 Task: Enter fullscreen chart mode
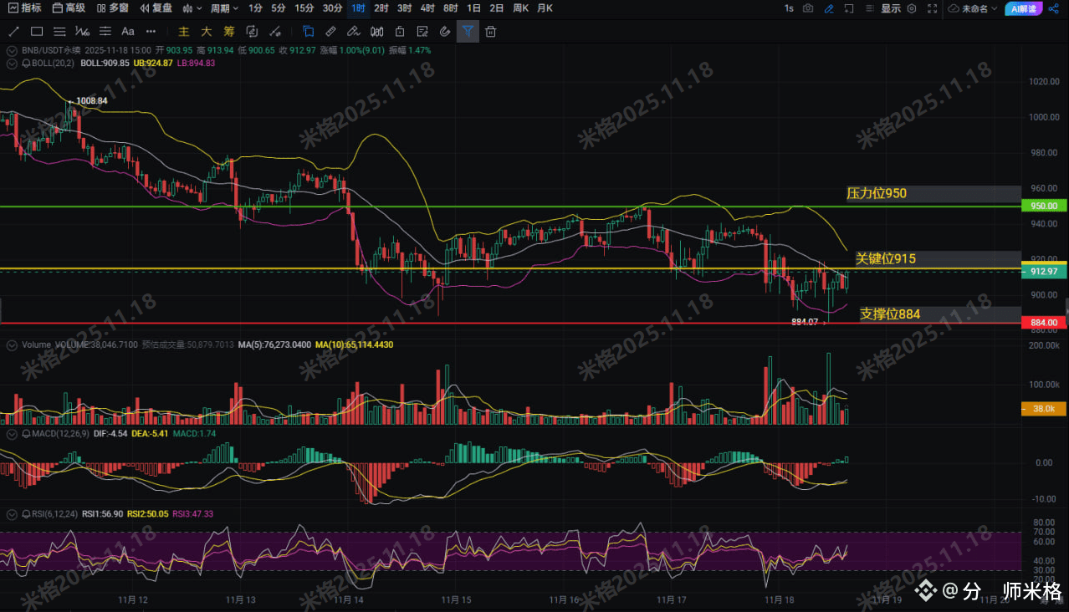coord(932,8)
